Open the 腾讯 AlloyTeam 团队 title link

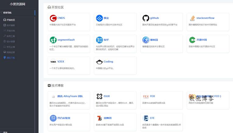click(70, 96)
